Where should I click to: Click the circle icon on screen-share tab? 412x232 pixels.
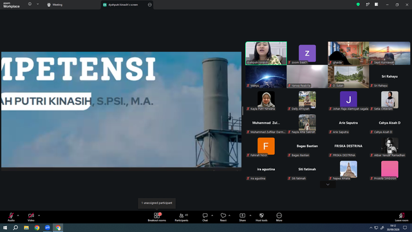149,5
